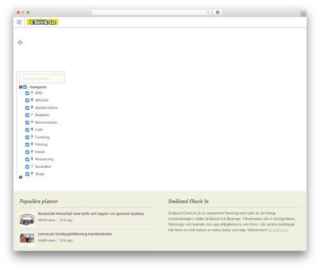Click the 16528 views text
Image resolution: width=320 pixels, height=270 pixels.
[47, 241]
